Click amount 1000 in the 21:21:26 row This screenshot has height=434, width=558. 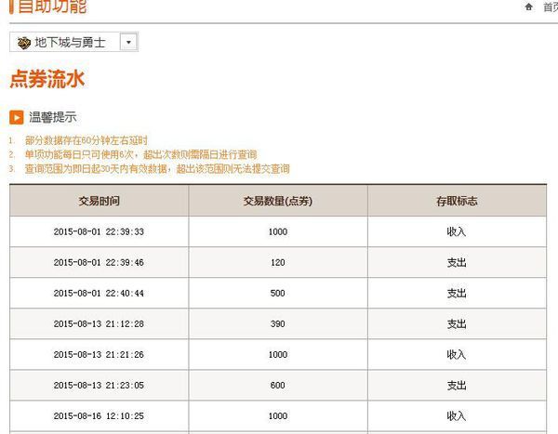click(x=278, y=355)
